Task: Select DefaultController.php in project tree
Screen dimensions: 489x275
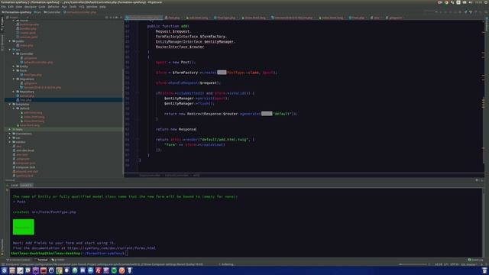Action: pyautogui.click(x=37, y=63)
